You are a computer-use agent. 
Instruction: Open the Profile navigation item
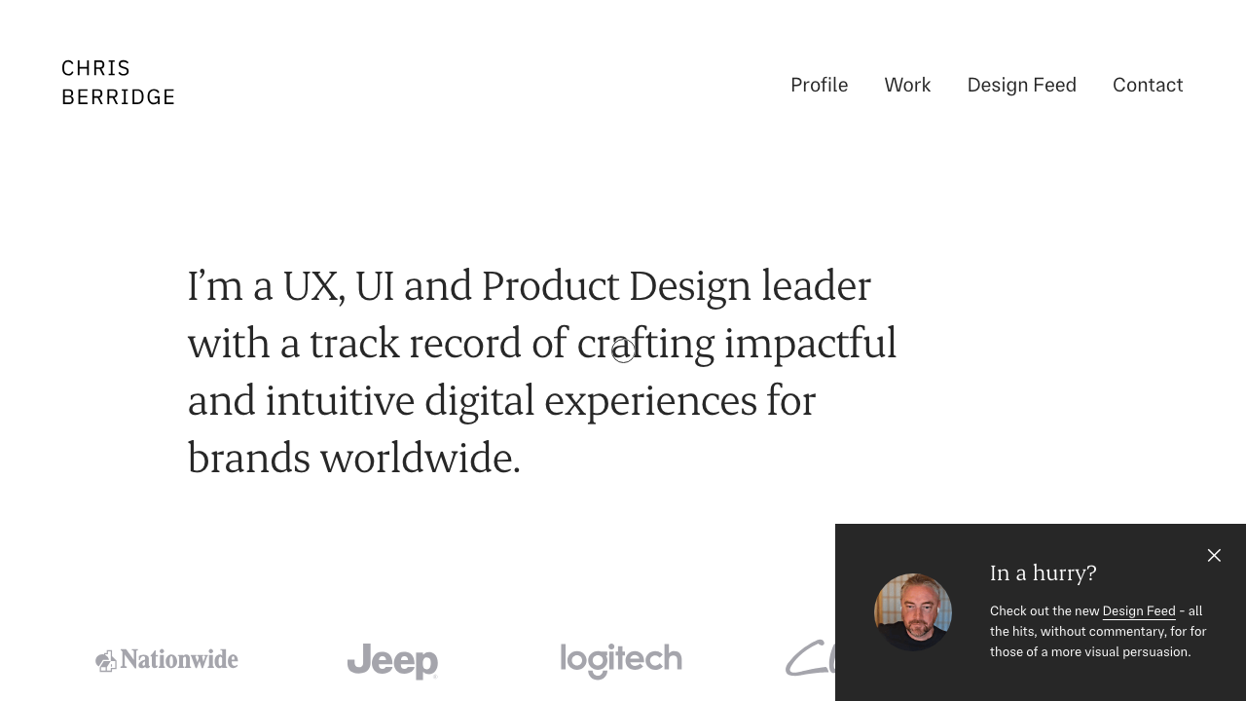click(x=819, y=86)
